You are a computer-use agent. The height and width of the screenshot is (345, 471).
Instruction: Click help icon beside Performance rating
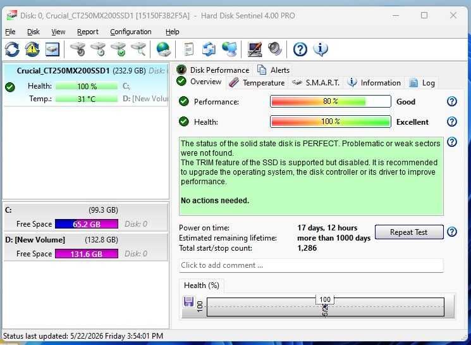click(452, 101)
